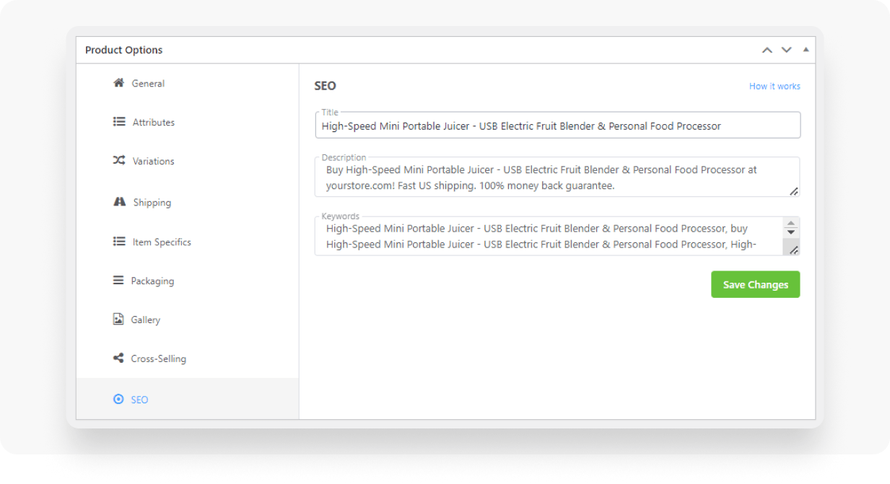Image resolution: width=890 pixels, height=484 pixels.
Task: Click the Save Changes button
Action: 755,284
